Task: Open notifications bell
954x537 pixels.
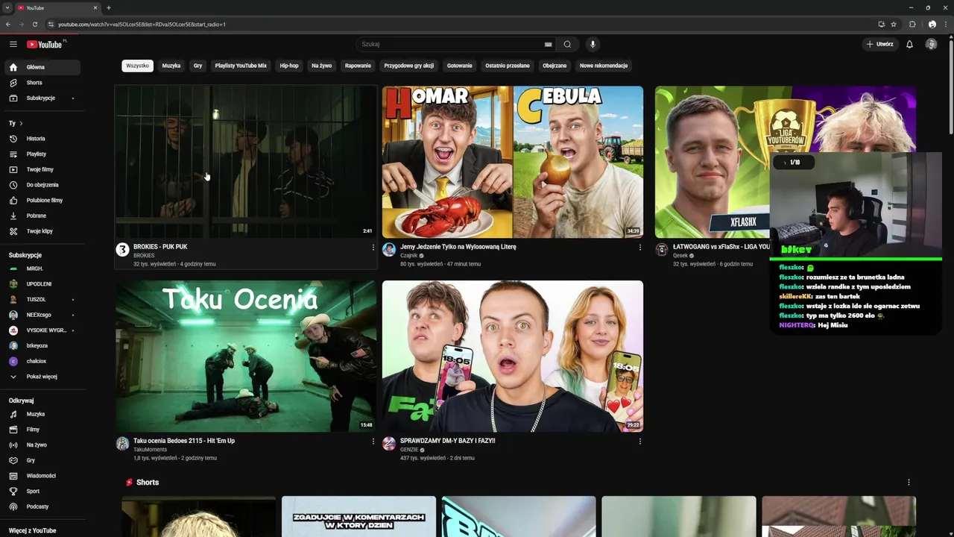Action: pos(909,44)
